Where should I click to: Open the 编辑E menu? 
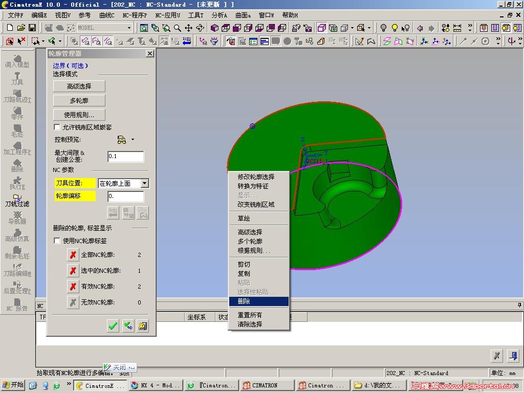(x=39, y=15)
